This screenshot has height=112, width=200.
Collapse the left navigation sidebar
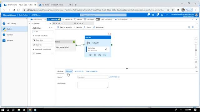(26, 19)
